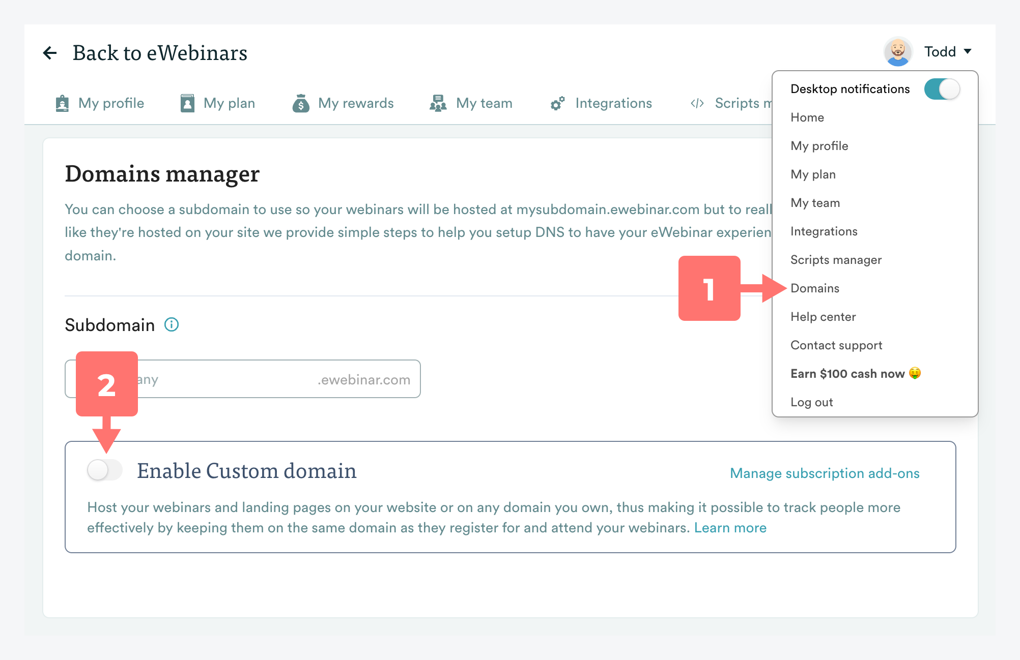Click the subdomain input field
This screenshot has height=660, width=1020.
coord(229,379)
